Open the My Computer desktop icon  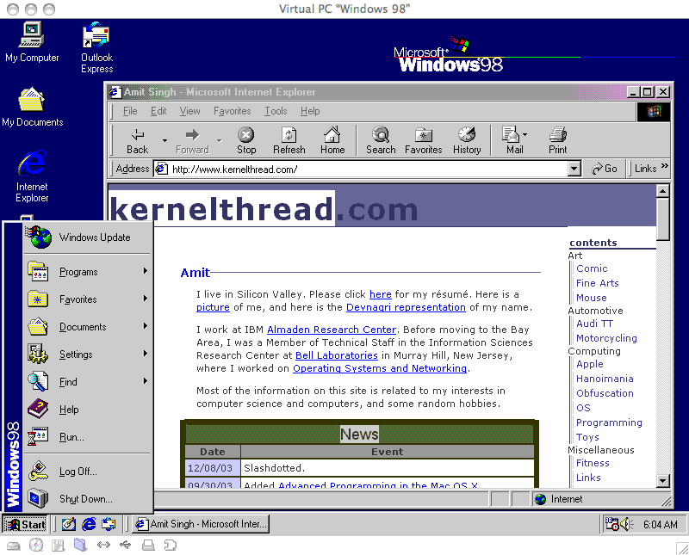click(32, 42)
